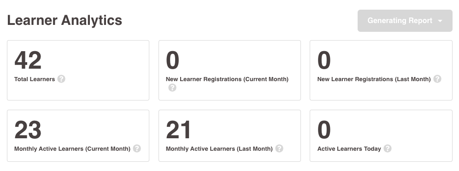Screen dimensions: 459x171
Task: Select the 42 total learners figure
Action: [x=28, y=60]
